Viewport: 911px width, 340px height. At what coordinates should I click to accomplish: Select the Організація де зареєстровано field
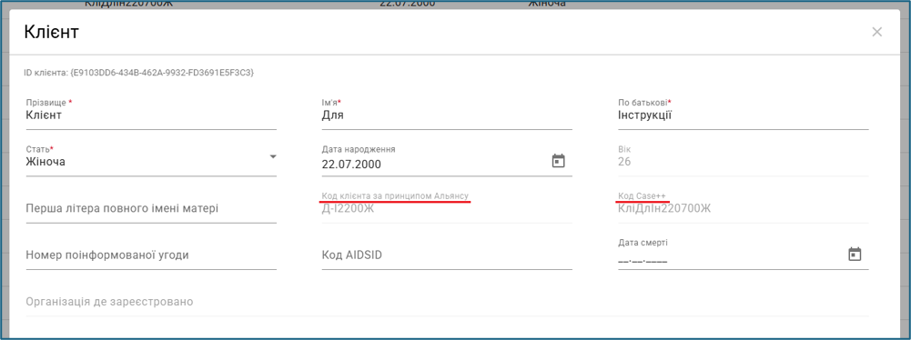447,303
